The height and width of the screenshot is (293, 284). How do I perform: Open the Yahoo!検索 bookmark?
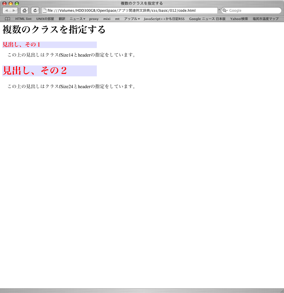239,19
